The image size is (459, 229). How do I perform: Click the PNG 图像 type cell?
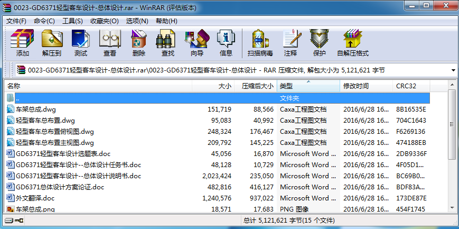pyautogui.click(x=294, y=209)
